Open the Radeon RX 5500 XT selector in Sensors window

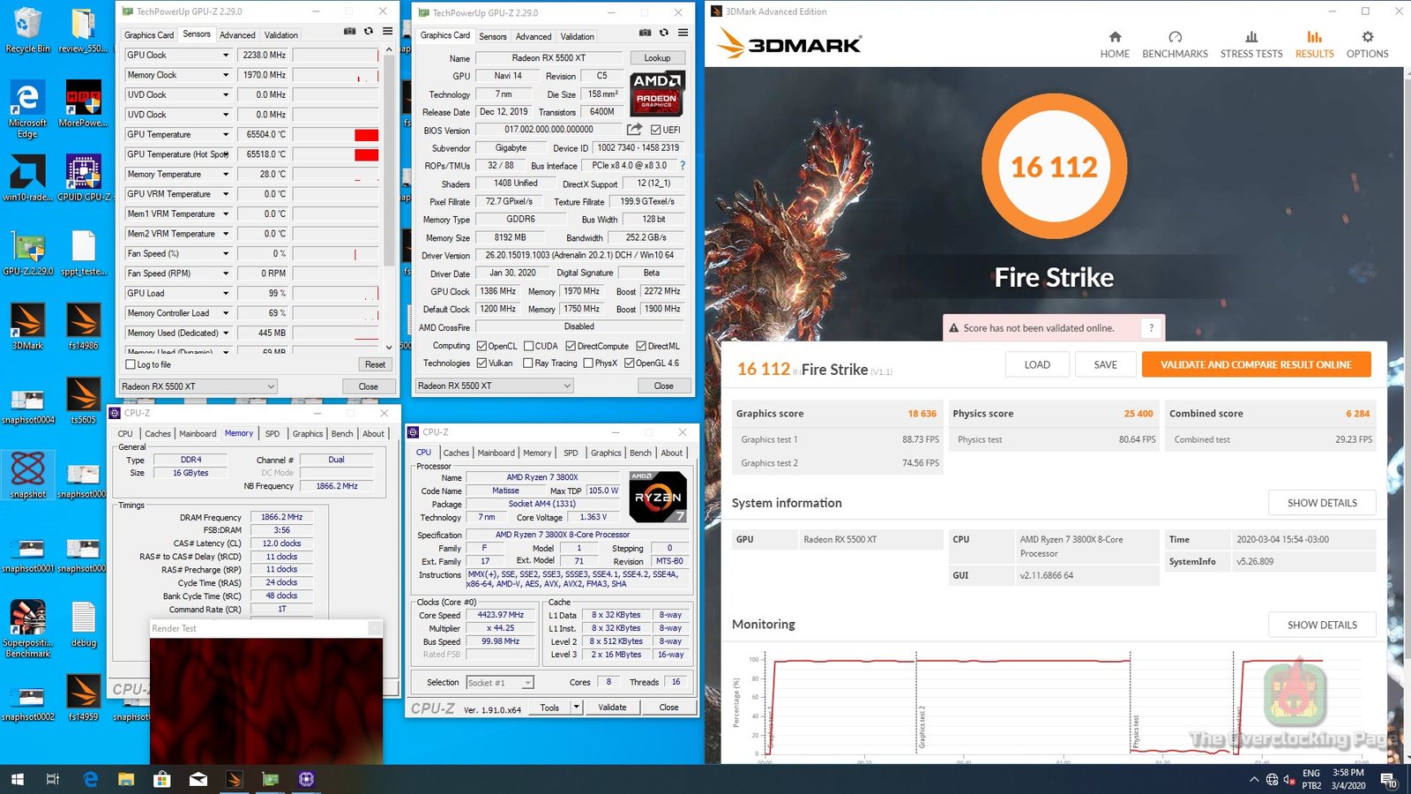tap(198, 386)
